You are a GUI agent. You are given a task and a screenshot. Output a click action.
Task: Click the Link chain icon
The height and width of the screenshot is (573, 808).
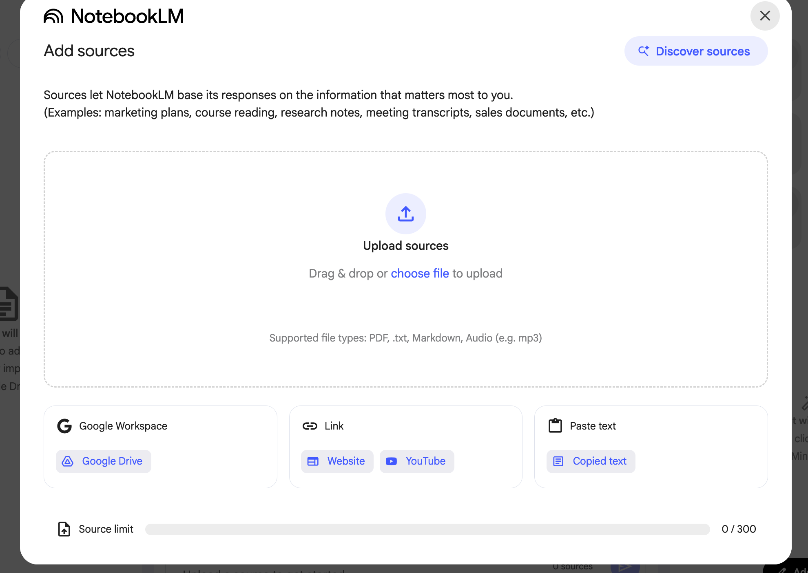pos(310,426)
